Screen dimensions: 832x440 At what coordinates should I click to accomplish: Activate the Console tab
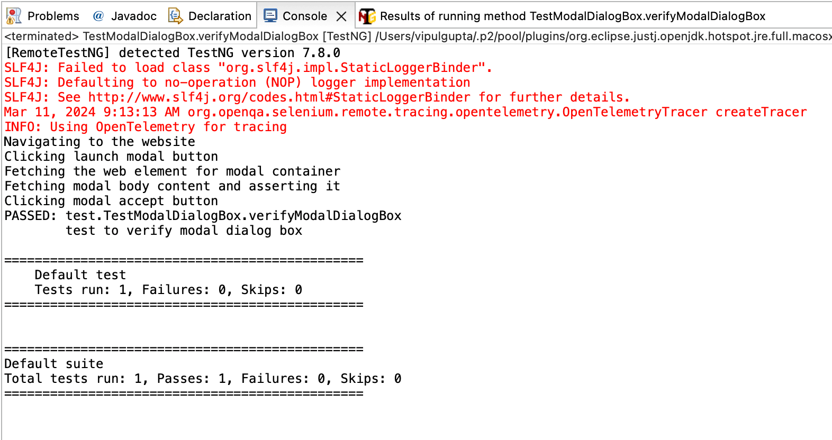(305, 15)
